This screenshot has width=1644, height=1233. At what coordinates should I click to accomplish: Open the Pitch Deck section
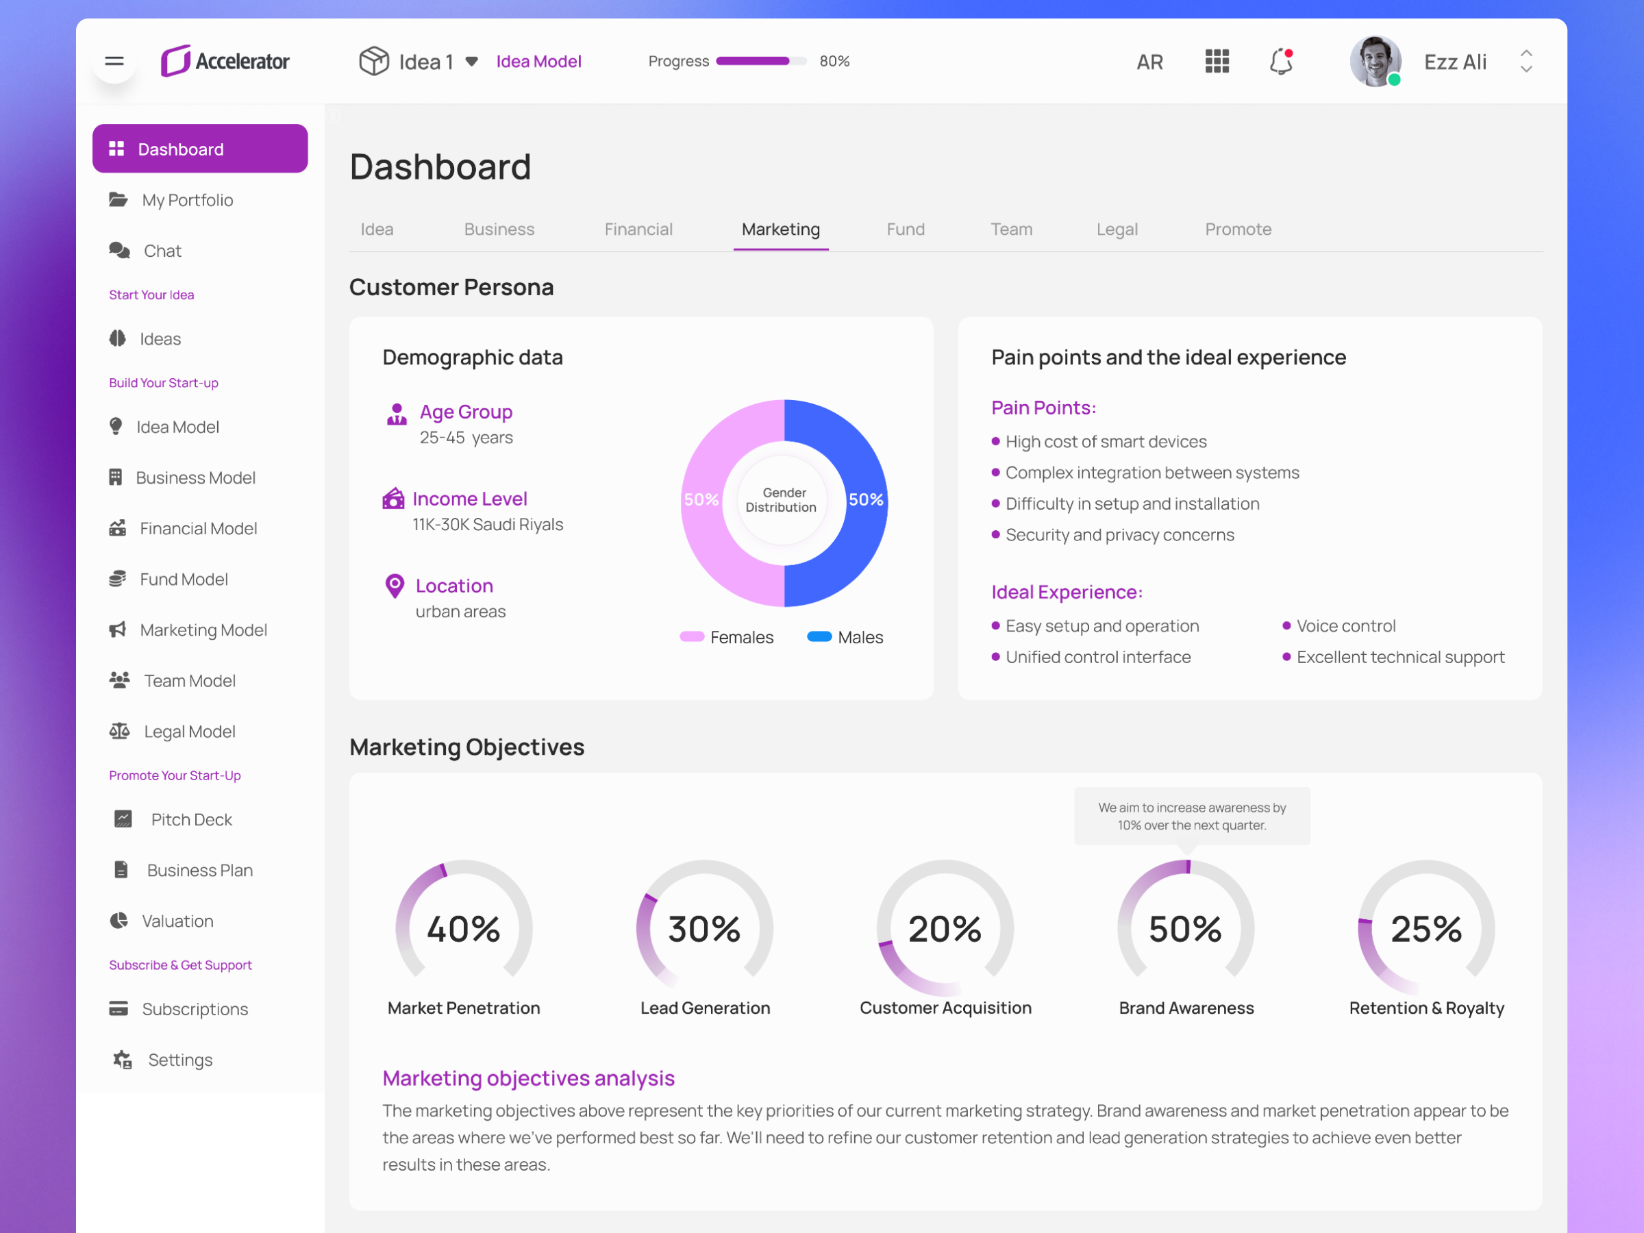click(x=190, y=819)
